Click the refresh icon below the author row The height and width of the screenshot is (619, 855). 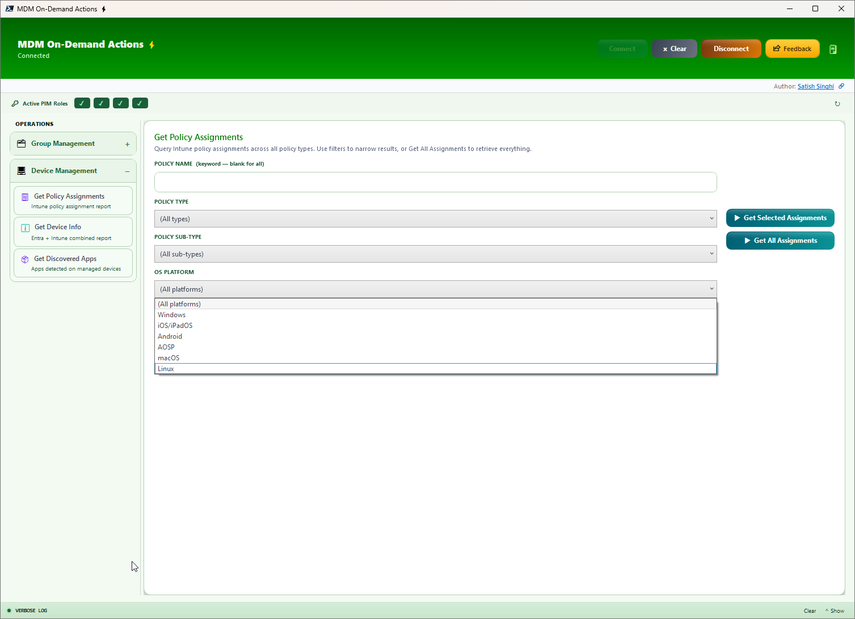coord(837,103)
